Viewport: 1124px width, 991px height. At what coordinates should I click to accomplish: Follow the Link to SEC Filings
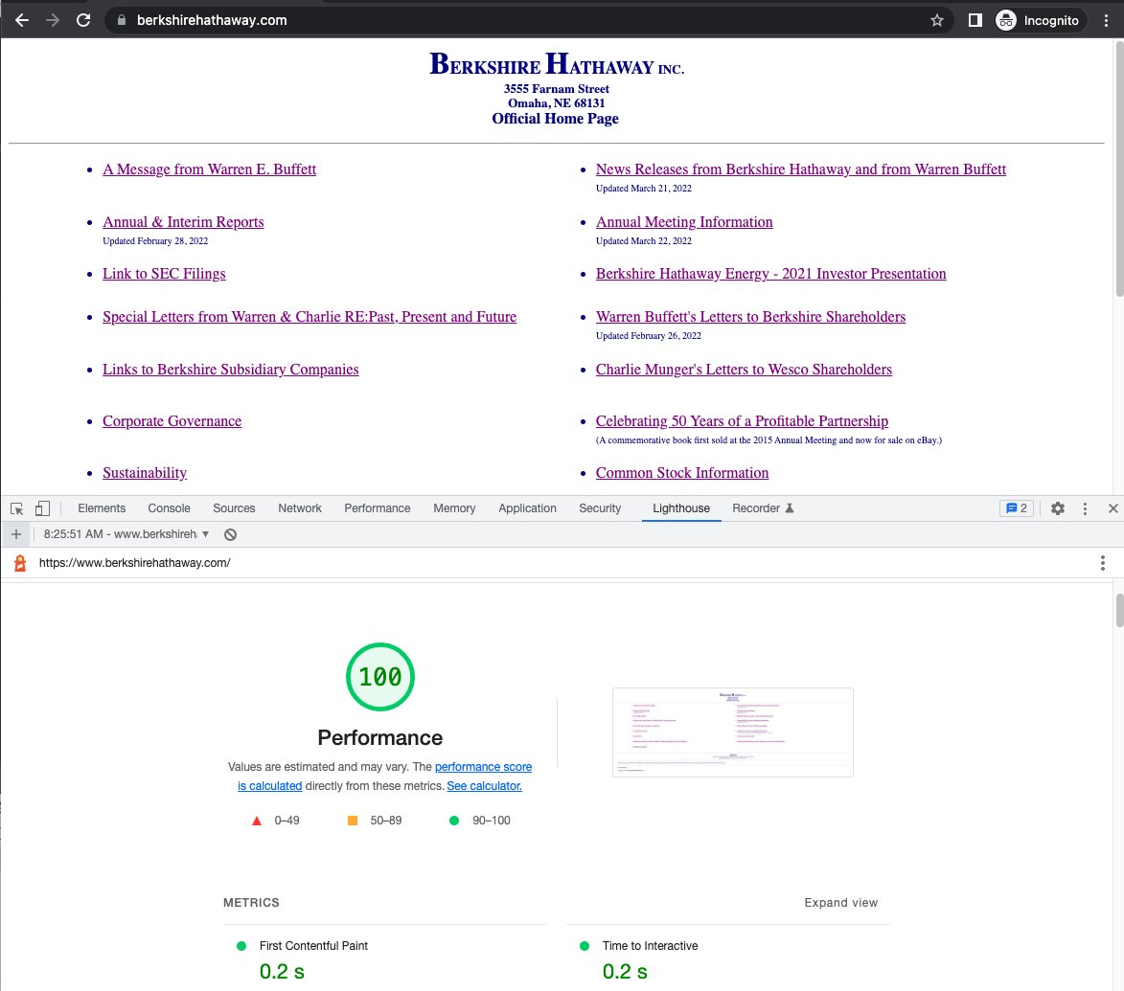(x=164, y=274)
